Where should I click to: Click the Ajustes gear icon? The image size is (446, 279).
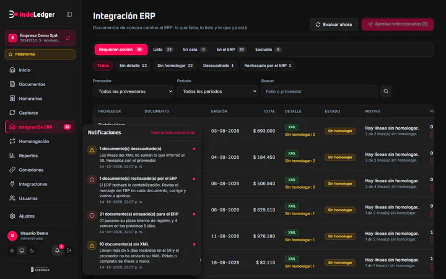tap(12, 216)
